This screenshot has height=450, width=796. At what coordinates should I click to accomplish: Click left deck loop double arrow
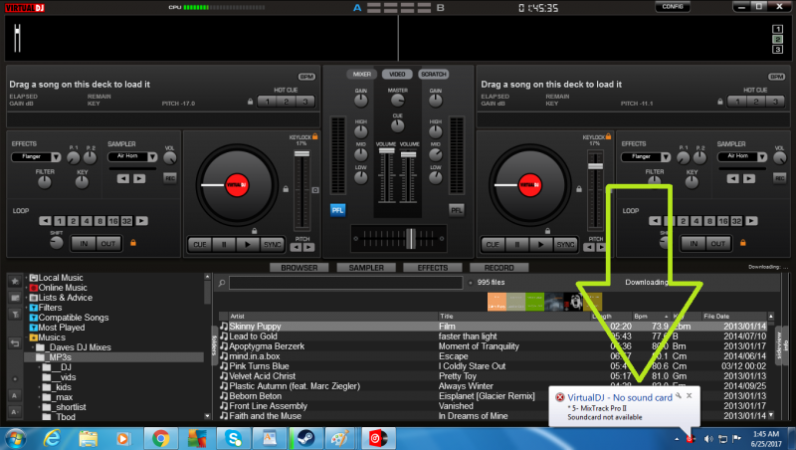point(141,221)
